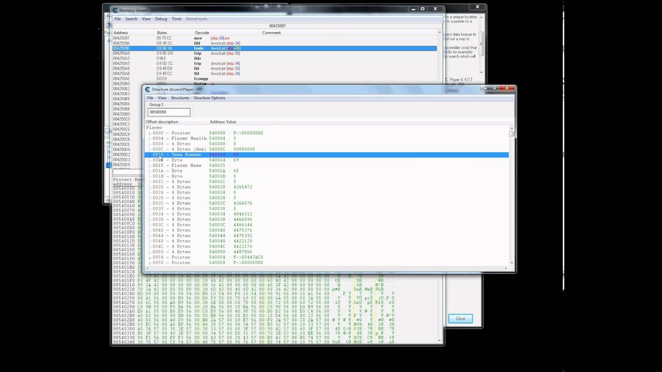Image resolution: width=662 pixels, height=372 pixels.
Task: Open Kernel tools menu in Memory Viewer
Action: (x=197, y=19)
